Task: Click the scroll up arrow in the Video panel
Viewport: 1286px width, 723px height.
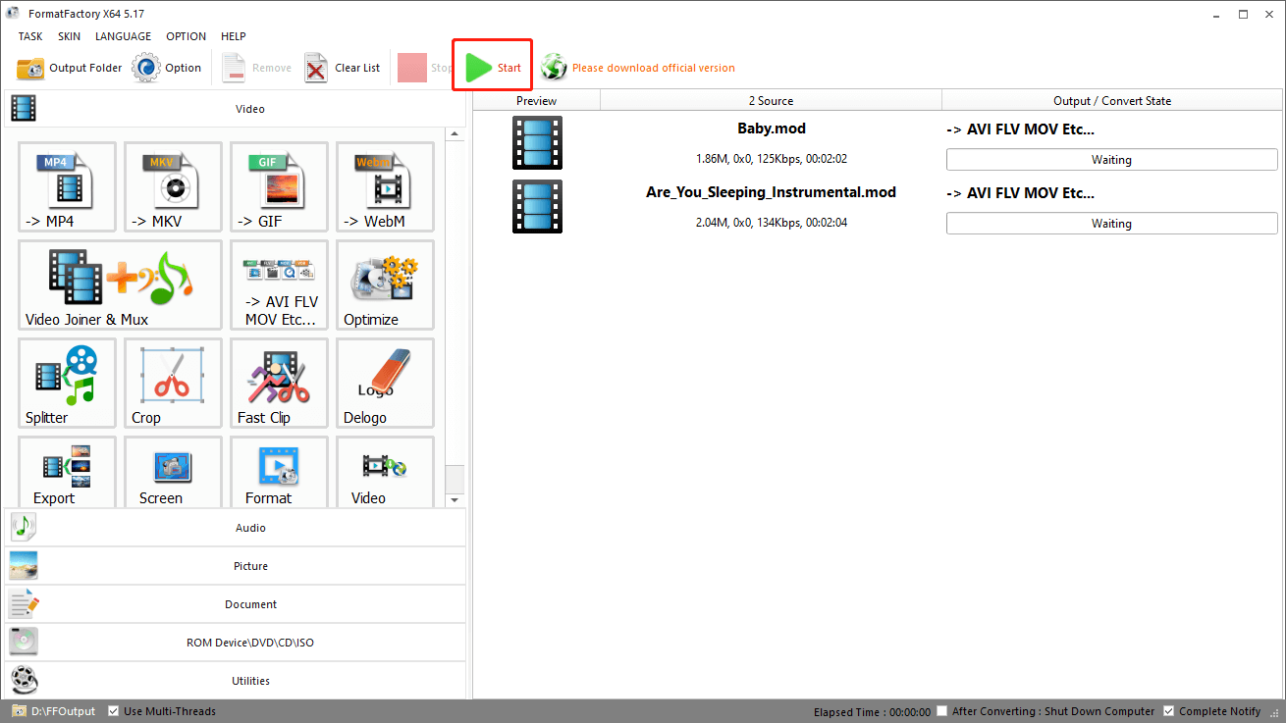Action: pyautogui.click(x=455, y=134)
